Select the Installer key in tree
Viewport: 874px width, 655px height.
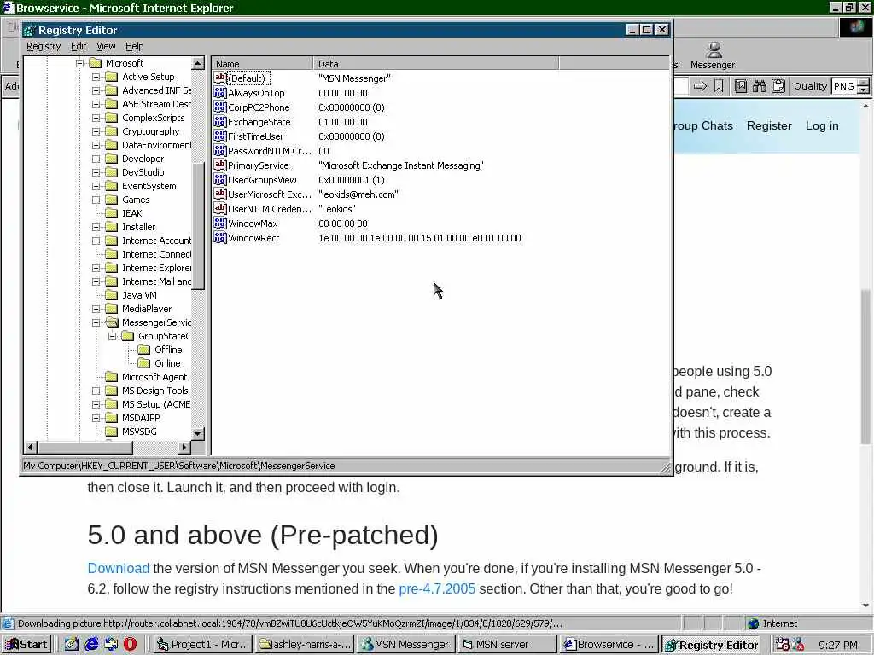click(x=139, y=227)
